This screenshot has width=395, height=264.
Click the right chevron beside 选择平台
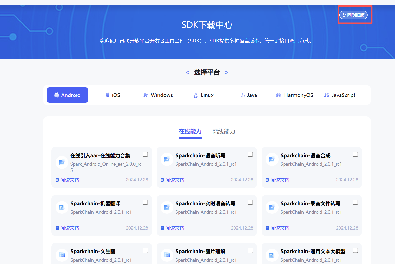(227, 73)
